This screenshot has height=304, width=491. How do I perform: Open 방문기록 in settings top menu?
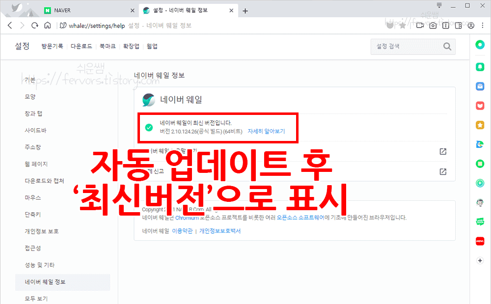[53, 46]
